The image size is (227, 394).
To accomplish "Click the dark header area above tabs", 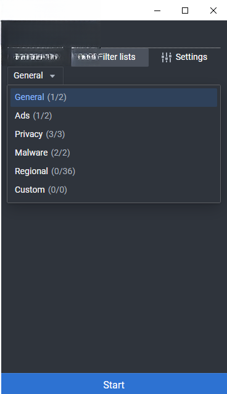I will [114, 34].
